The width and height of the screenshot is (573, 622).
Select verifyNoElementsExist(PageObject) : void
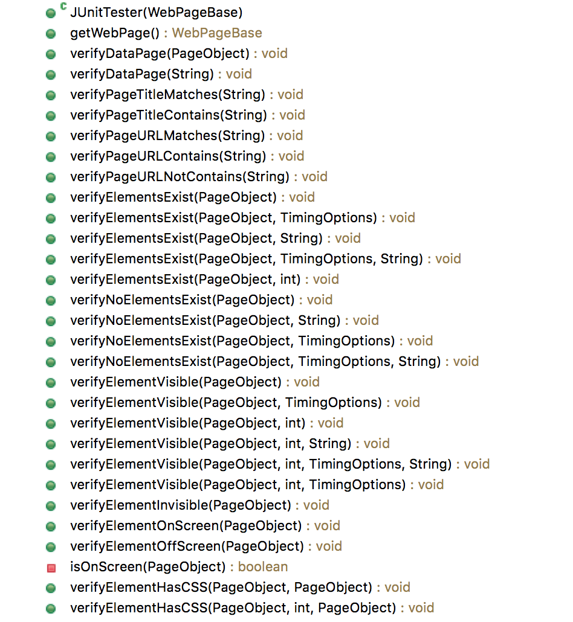[x=202, y=300]
